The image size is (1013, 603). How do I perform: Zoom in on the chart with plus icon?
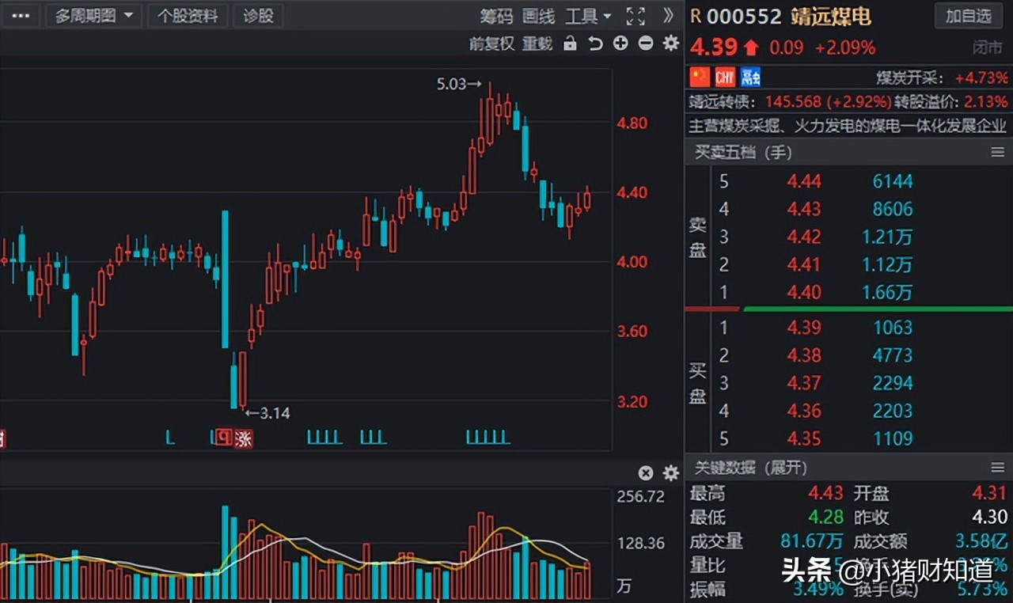(620, 44)
